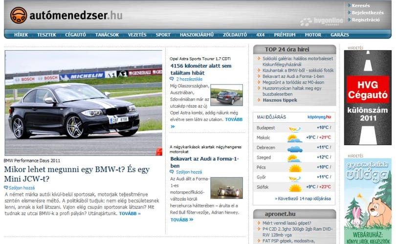This screenshot has height=244, width=396.
Task: Go to the ZÖLDAUTÓ section
Action: pyautogui.click(x=235, y=35)
